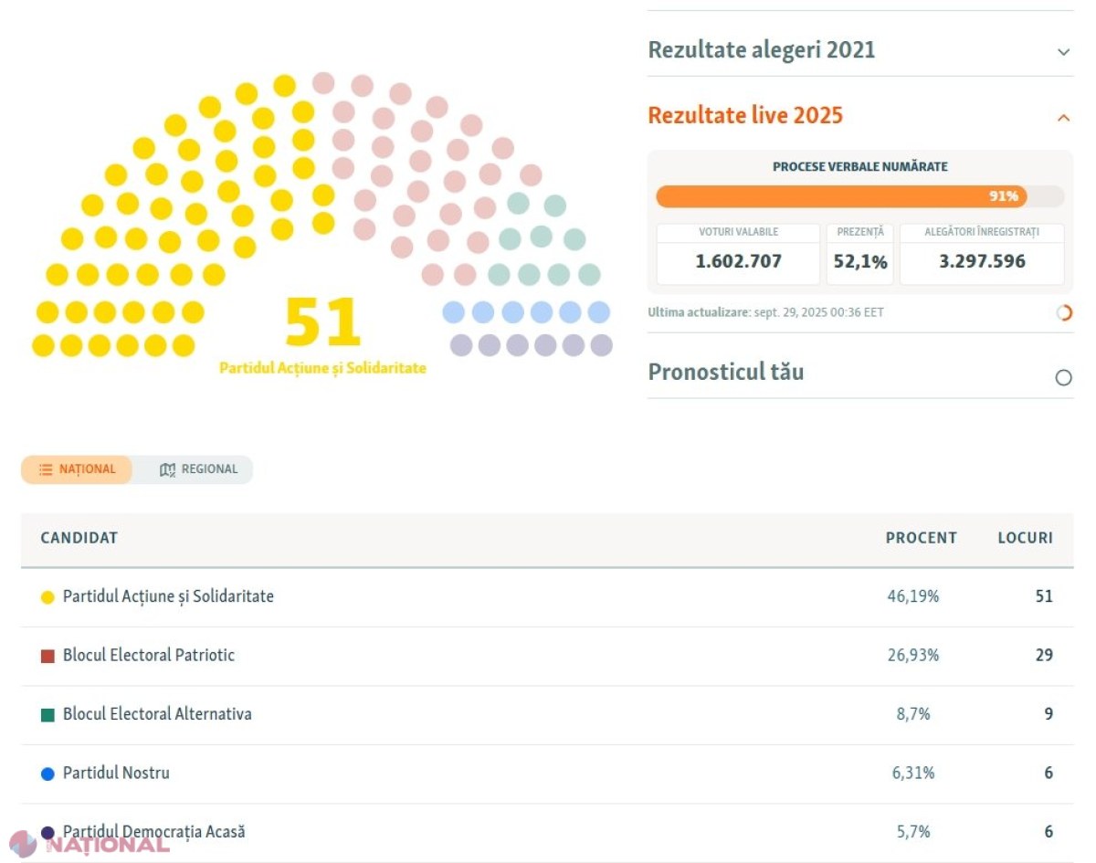Image resolution: width=1096 pixels, height=863 pixels.
Task: Click the list icon in Național tab
Action: click(x=46, y=469)
